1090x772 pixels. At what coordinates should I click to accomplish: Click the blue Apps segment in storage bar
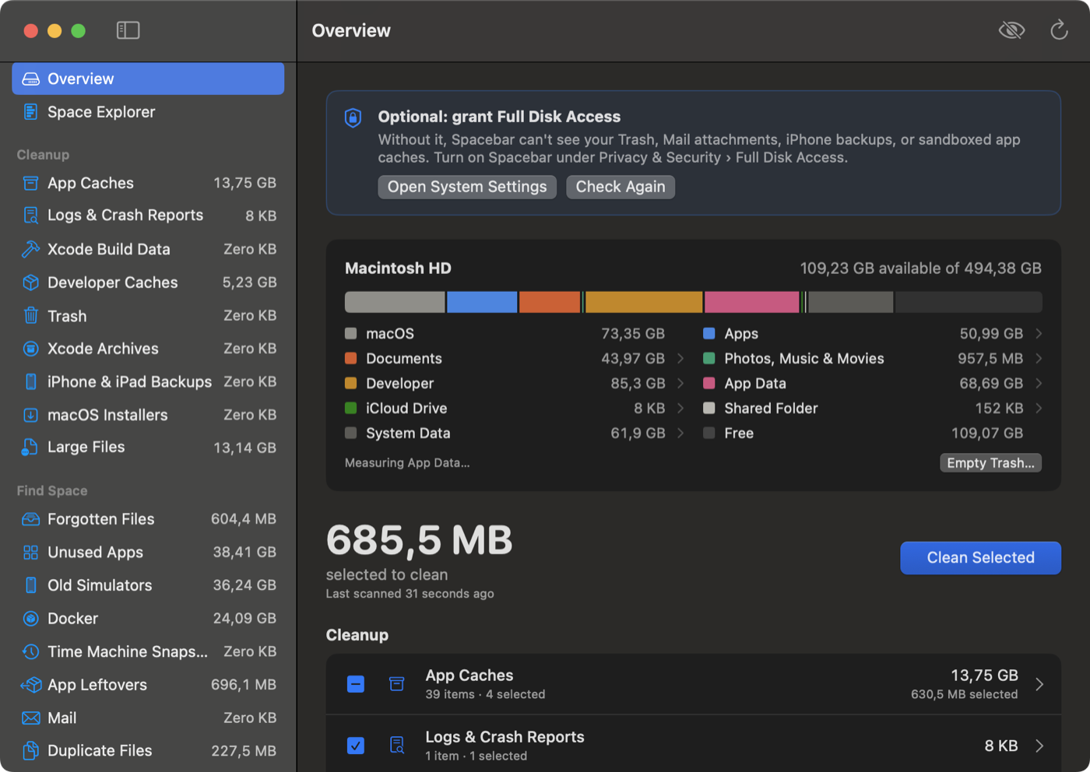point(482,302)
